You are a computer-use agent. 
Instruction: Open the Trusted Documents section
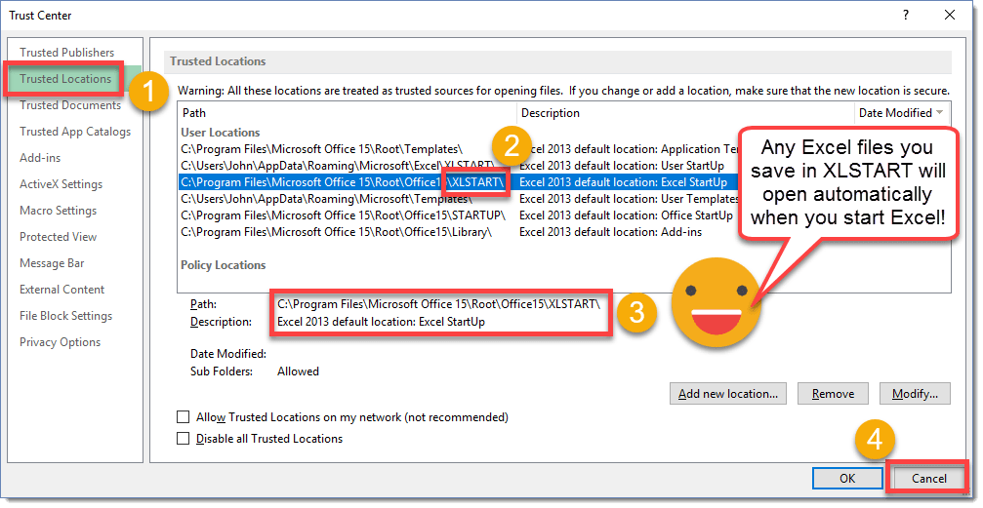70,105
